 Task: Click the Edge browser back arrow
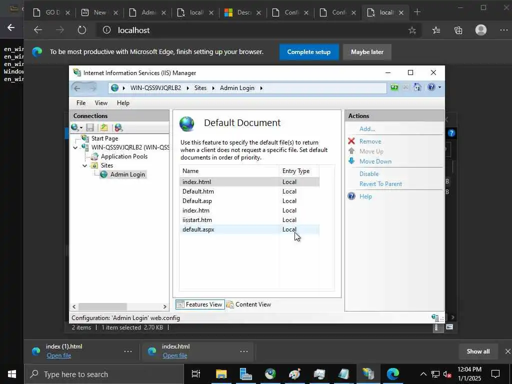[38, 30]
